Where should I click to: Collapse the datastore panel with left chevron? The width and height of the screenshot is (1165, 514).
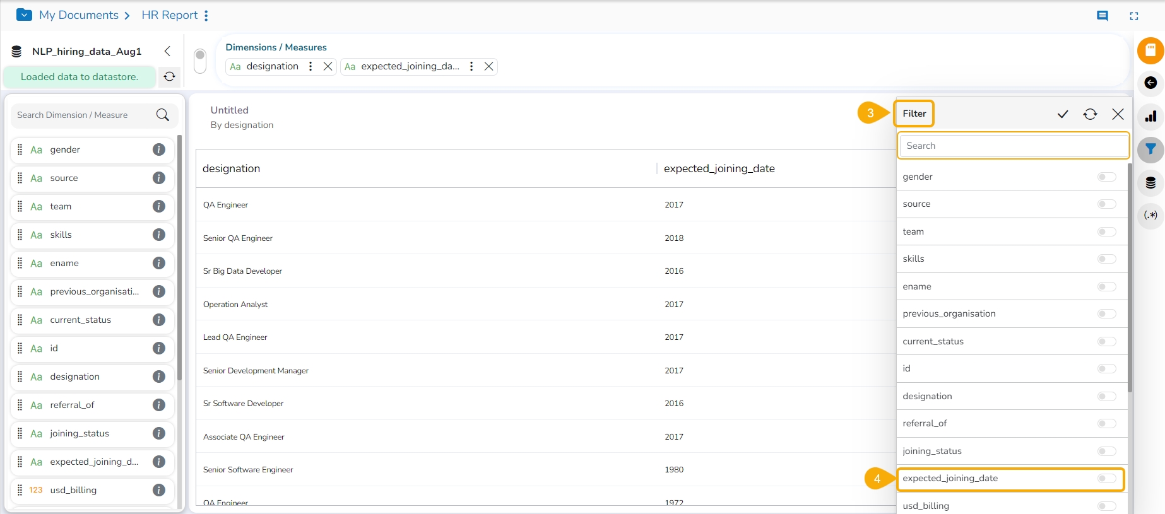click(x=167, y=51)
